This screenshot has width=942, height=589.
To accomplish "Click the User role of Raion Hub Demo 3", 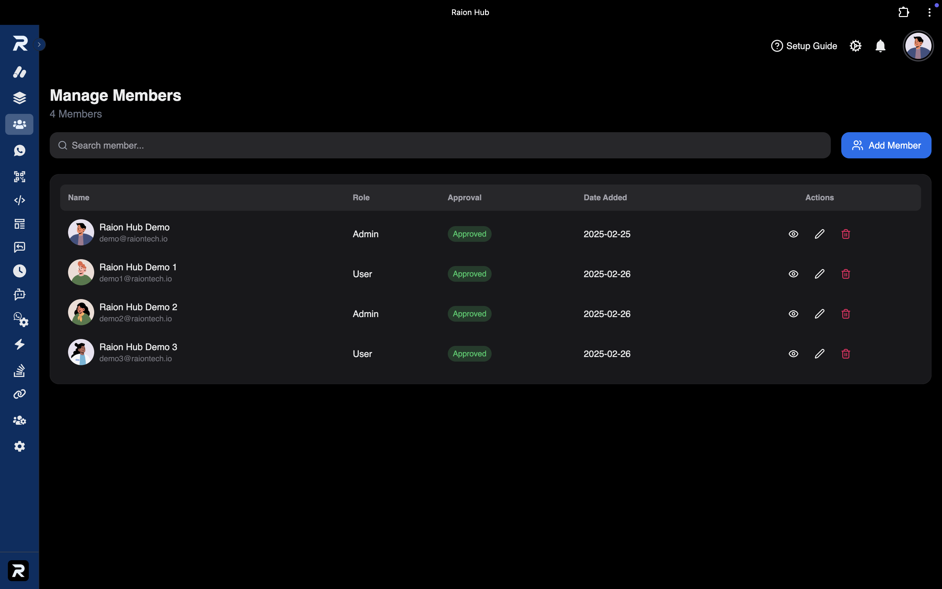I will click(x=362, y=354).
